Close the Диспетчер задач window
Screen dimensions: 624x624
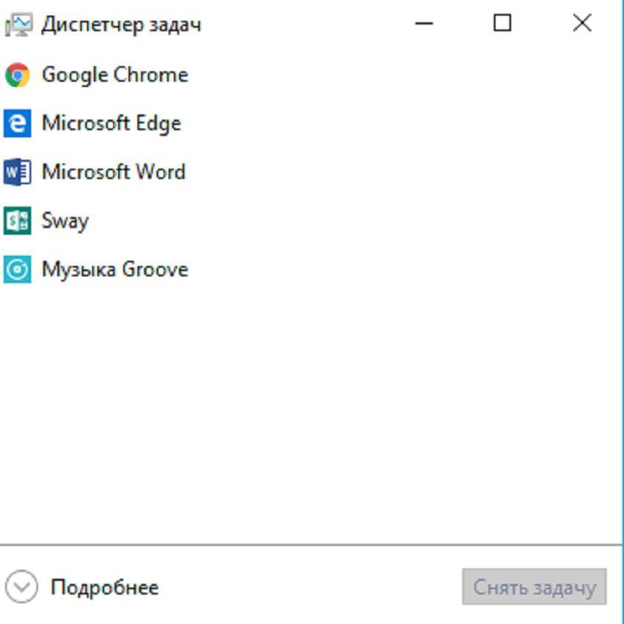(582, 24)
